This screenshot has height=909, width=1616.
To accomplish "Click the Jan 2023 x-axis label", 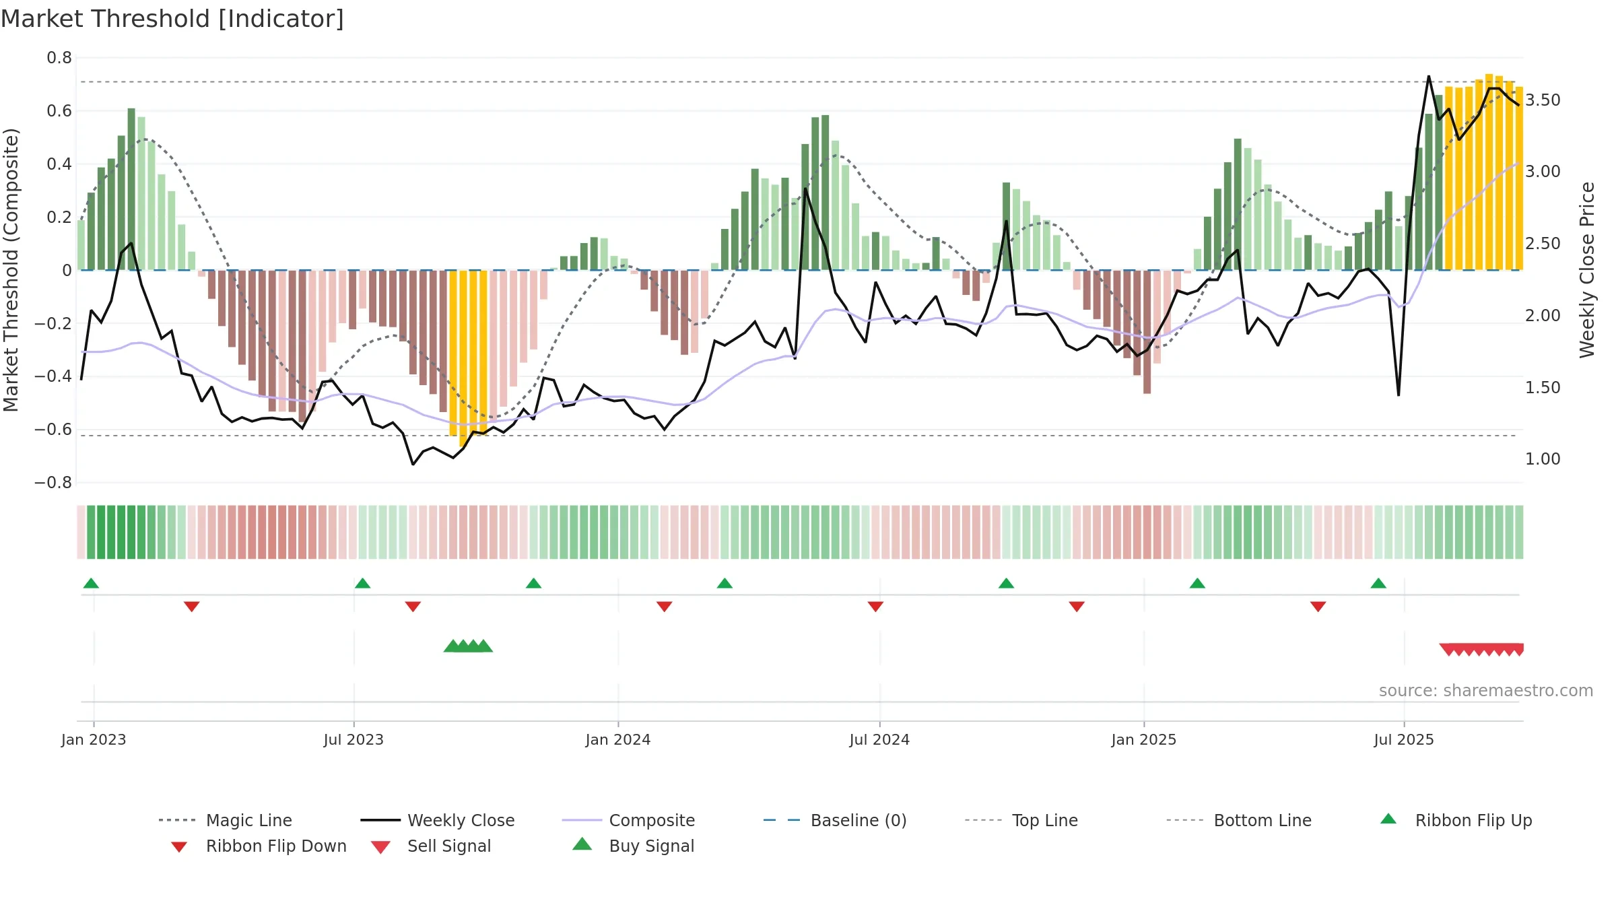I will (x=94, y=739).
